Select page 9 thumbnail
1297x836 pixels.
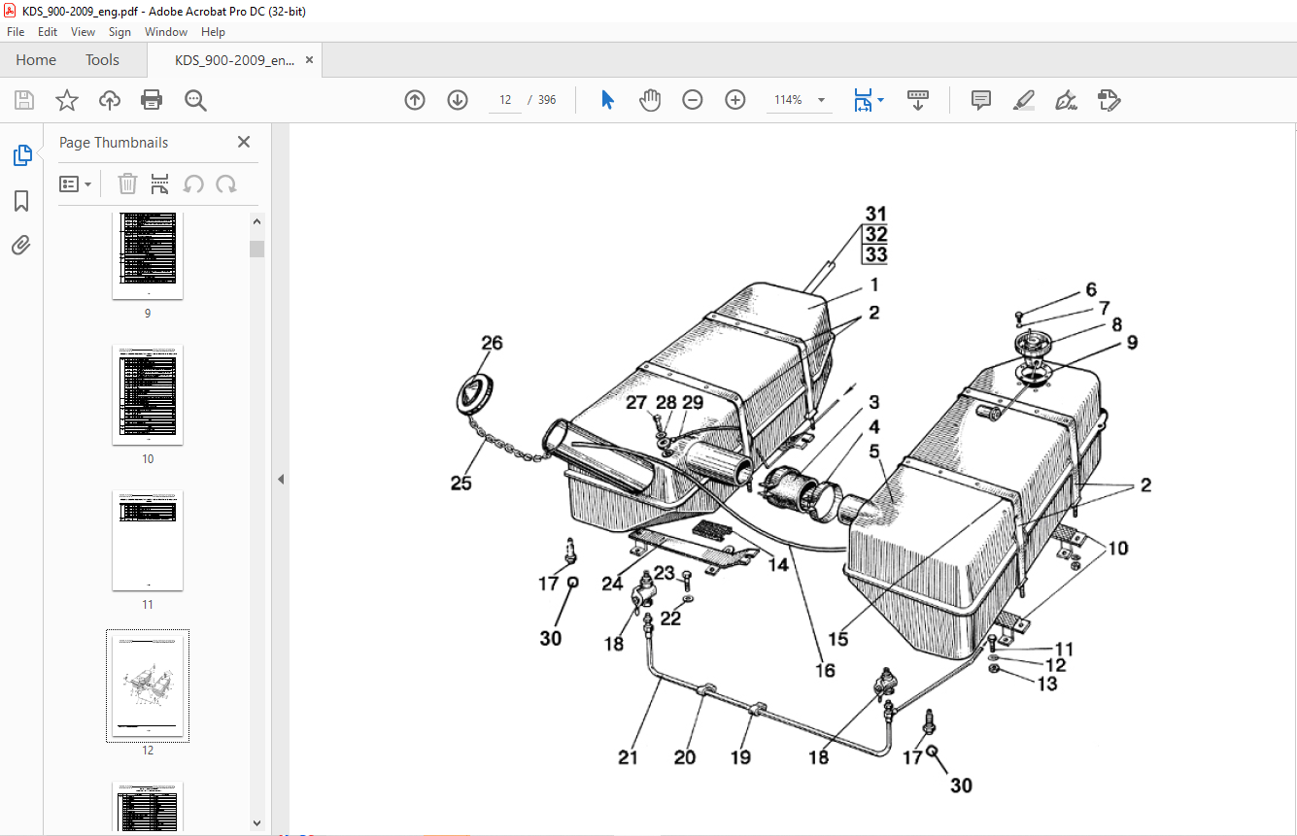click(148, 257)
